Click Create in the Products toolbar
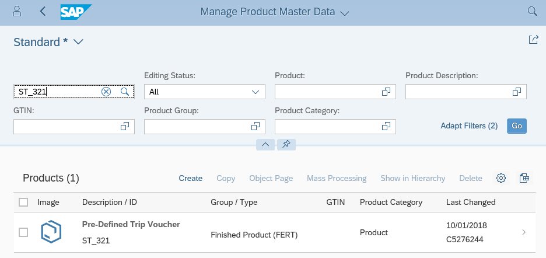 [191, 178]
